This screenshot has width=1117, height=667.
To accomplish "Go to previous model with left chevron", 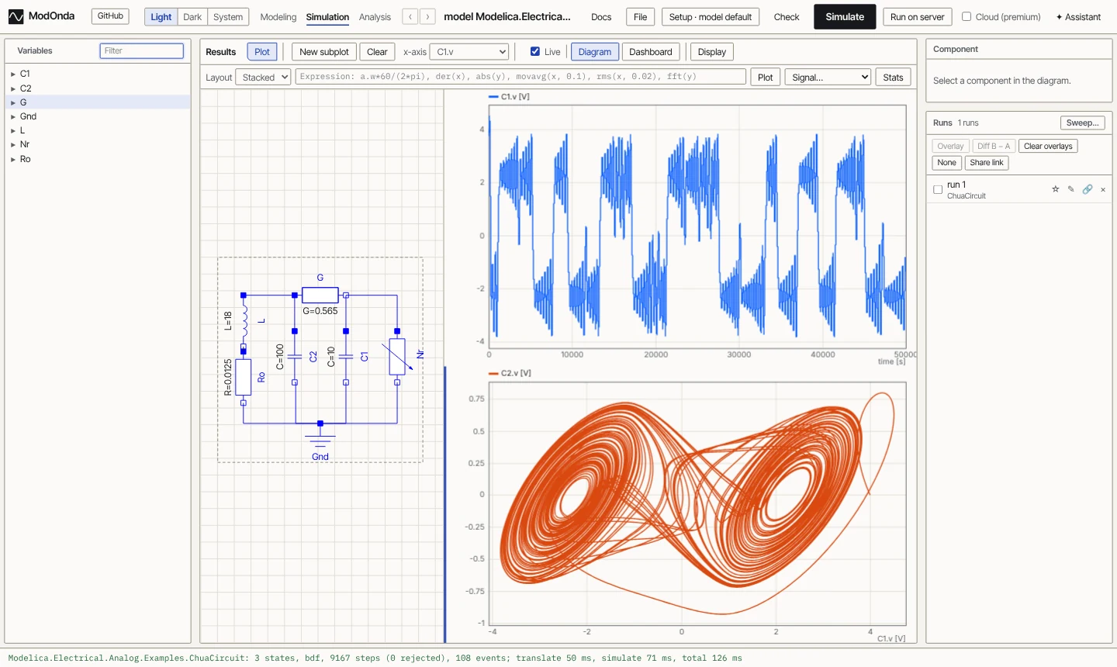I will [x=410, y=16].
